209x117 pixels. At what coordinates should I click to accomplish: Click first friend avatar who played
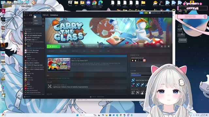133,60
